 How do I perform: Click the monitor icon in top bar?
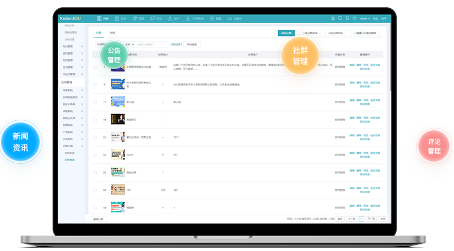(x=340, y=18)
